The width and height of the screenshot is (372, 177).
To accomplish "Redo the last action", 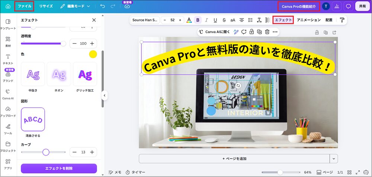I will coord(113,6).
